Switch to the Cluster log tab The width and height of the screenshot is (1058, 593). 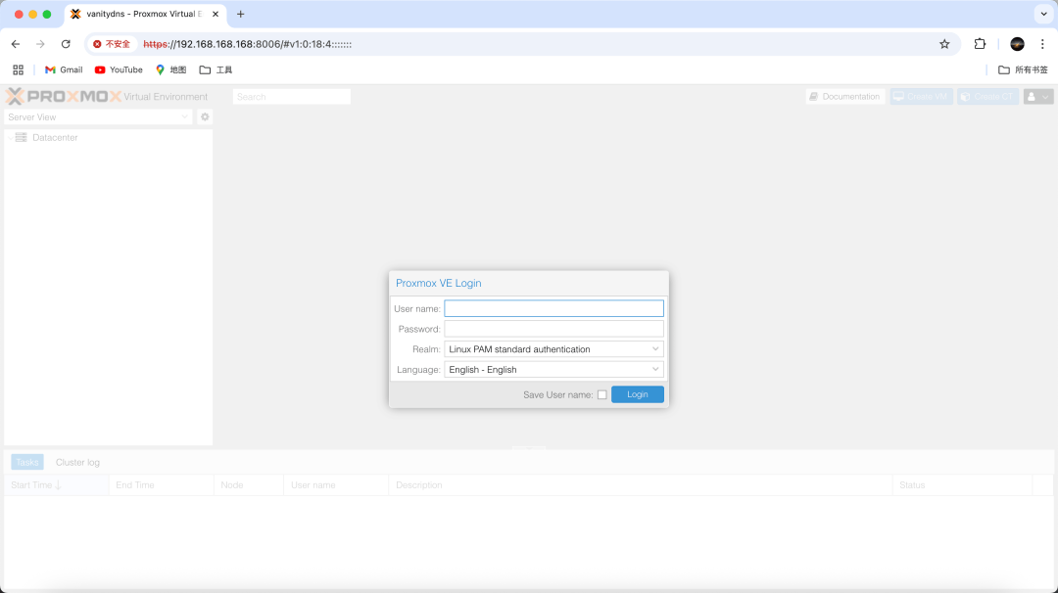click(77, 462)
